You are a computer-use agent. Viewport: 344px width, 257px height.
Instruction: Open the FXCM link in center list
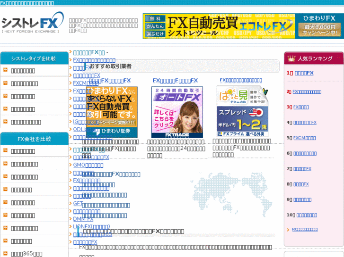[86, 83]
